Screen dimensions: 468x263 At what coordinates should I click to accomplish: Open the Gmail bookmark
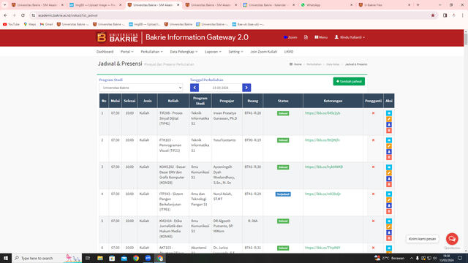[46, 24]
